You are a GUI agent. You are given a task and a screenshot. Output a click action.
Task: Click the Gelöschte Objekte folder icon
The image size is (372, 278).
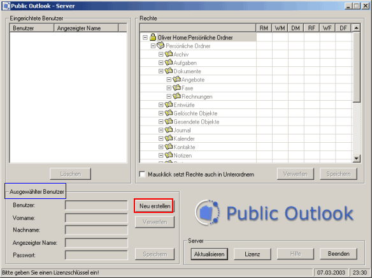(169, 113)
